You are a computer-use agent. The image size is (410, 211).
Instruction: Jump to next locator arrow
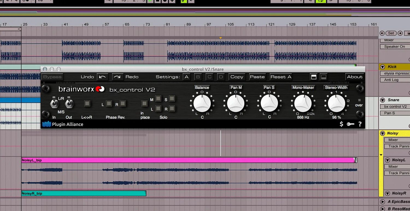400,33
